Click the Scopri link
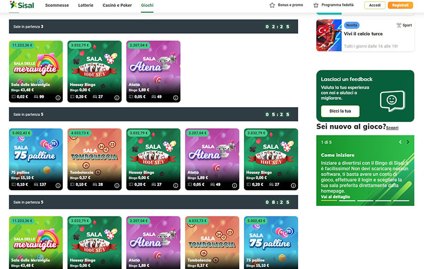This screenshot has height=269, width=424. click(x=393, y=128)
